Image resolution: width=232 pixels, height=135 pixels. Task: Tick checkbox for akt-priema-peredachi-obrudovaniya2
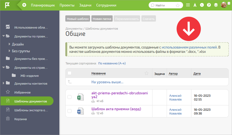[70, 97]
